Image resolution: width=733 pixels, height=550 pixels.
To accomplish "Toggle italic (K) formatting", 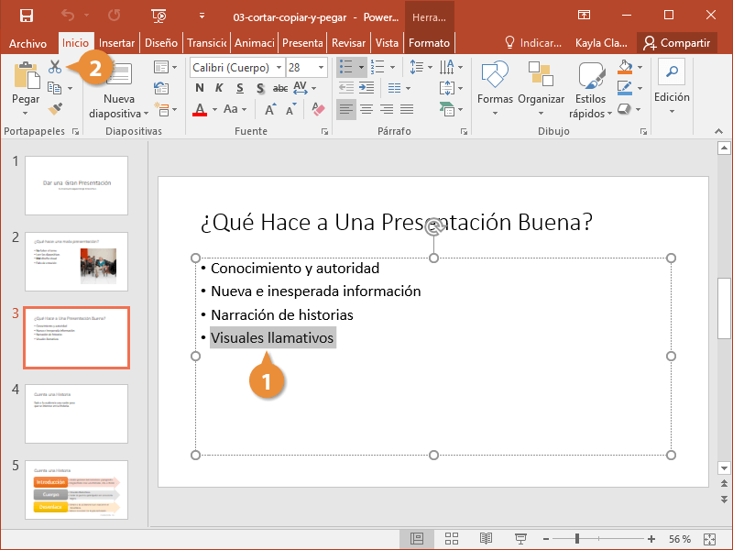I will (220, 88).
